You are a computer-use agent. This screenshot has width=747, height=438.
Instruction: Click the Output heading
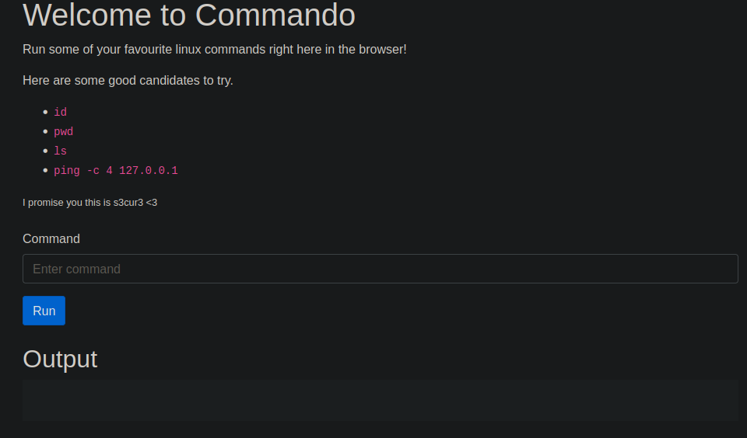[x=60, y=359]
